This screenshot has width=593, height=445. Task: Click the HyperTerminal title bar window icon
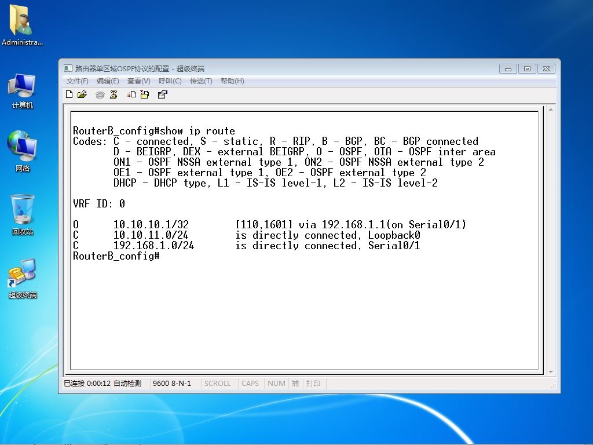68,68
